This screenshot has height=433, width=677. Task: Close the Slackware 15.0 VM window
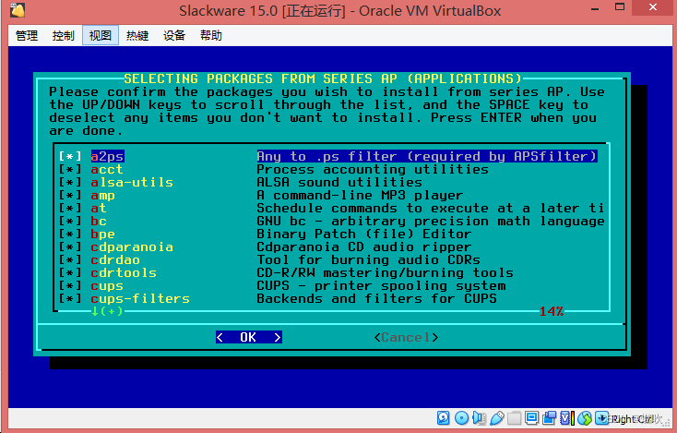[x=653, y=7]
